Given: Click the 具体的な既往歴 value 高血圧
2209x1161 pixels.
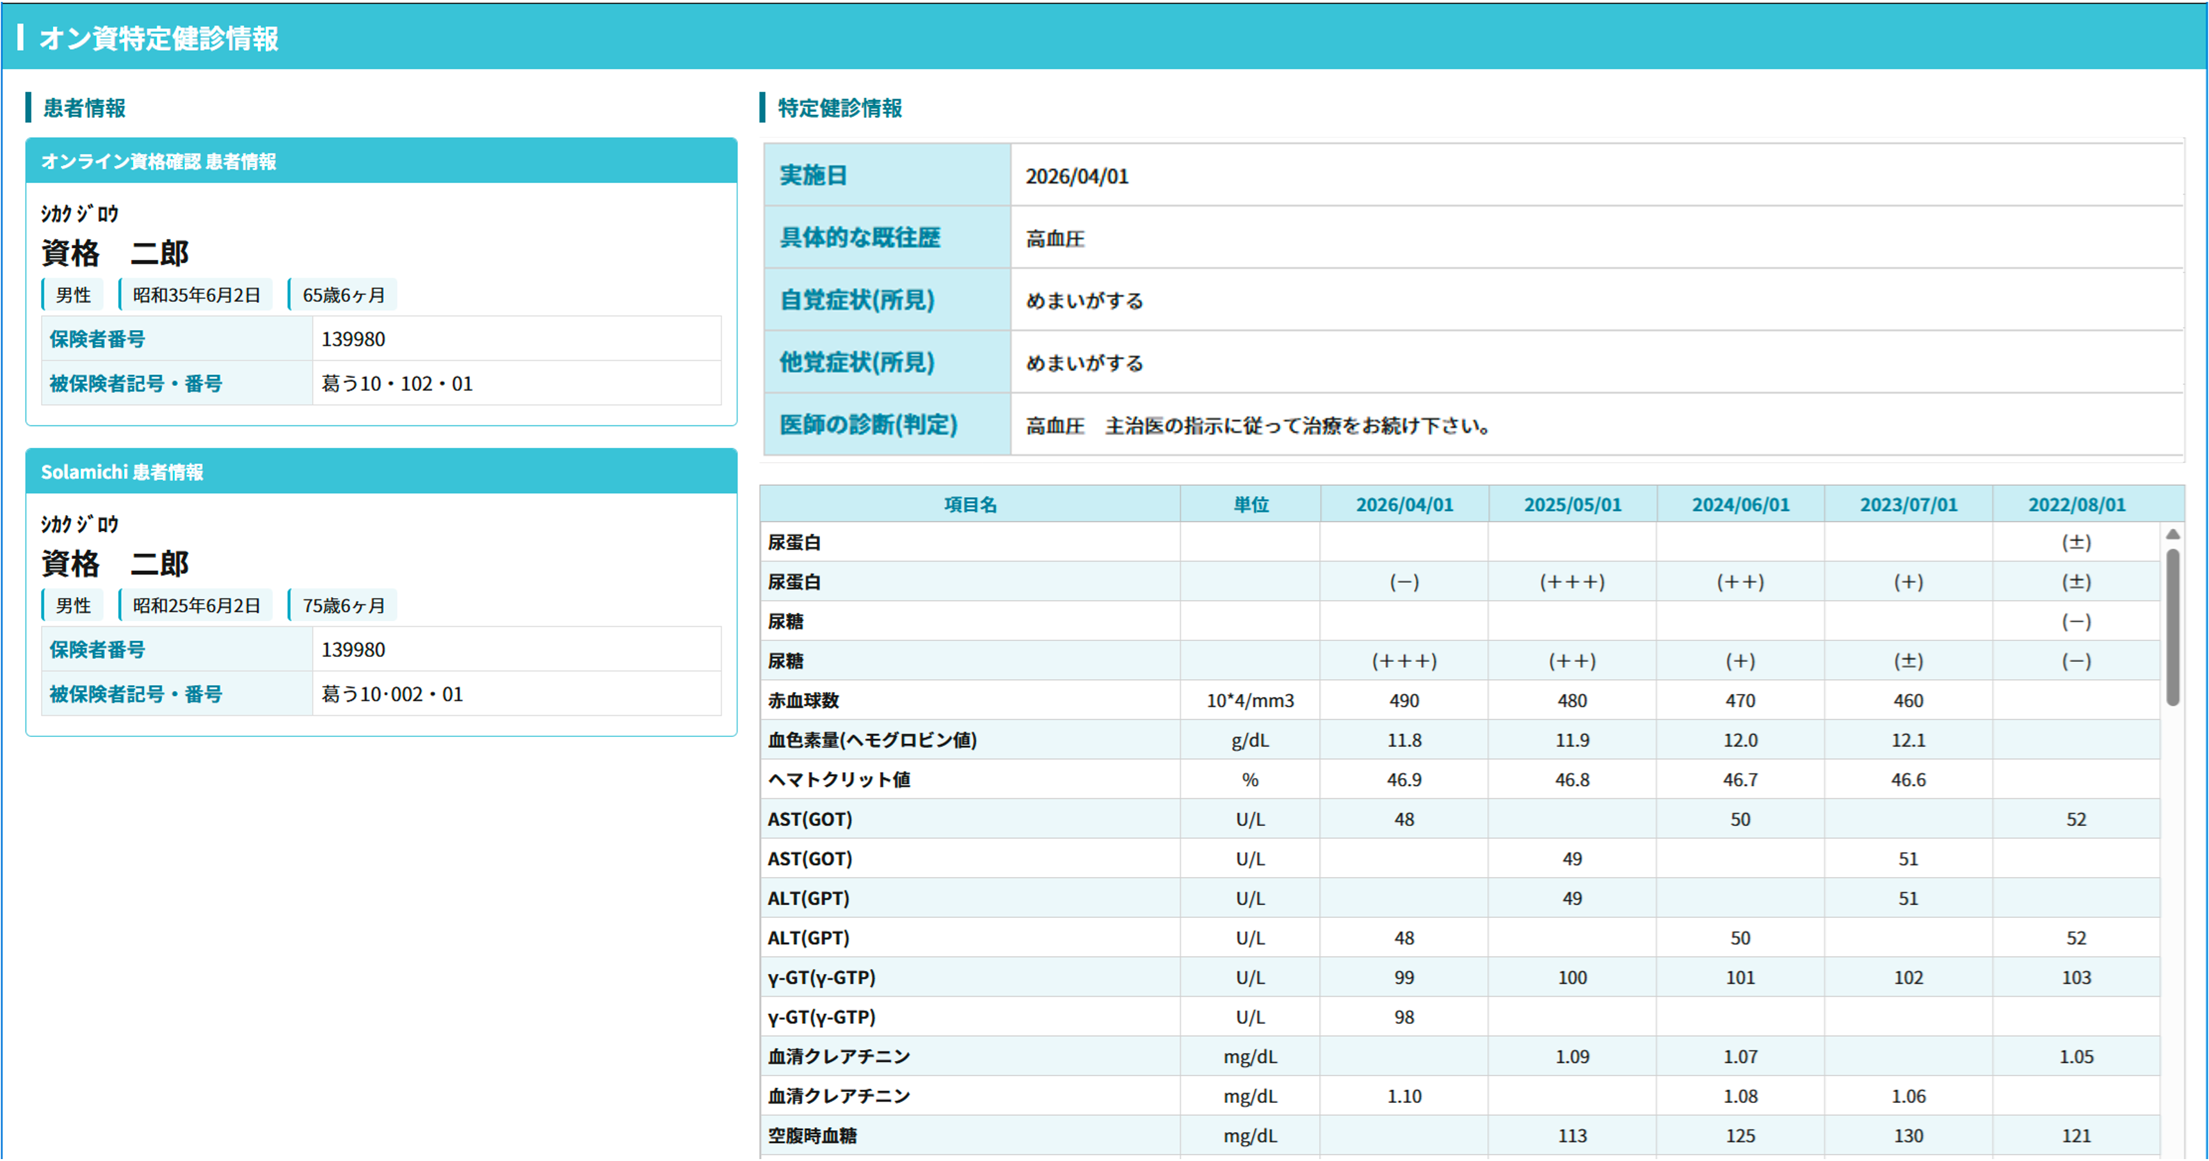Looking at the screenshot, I should point(1055,239).
